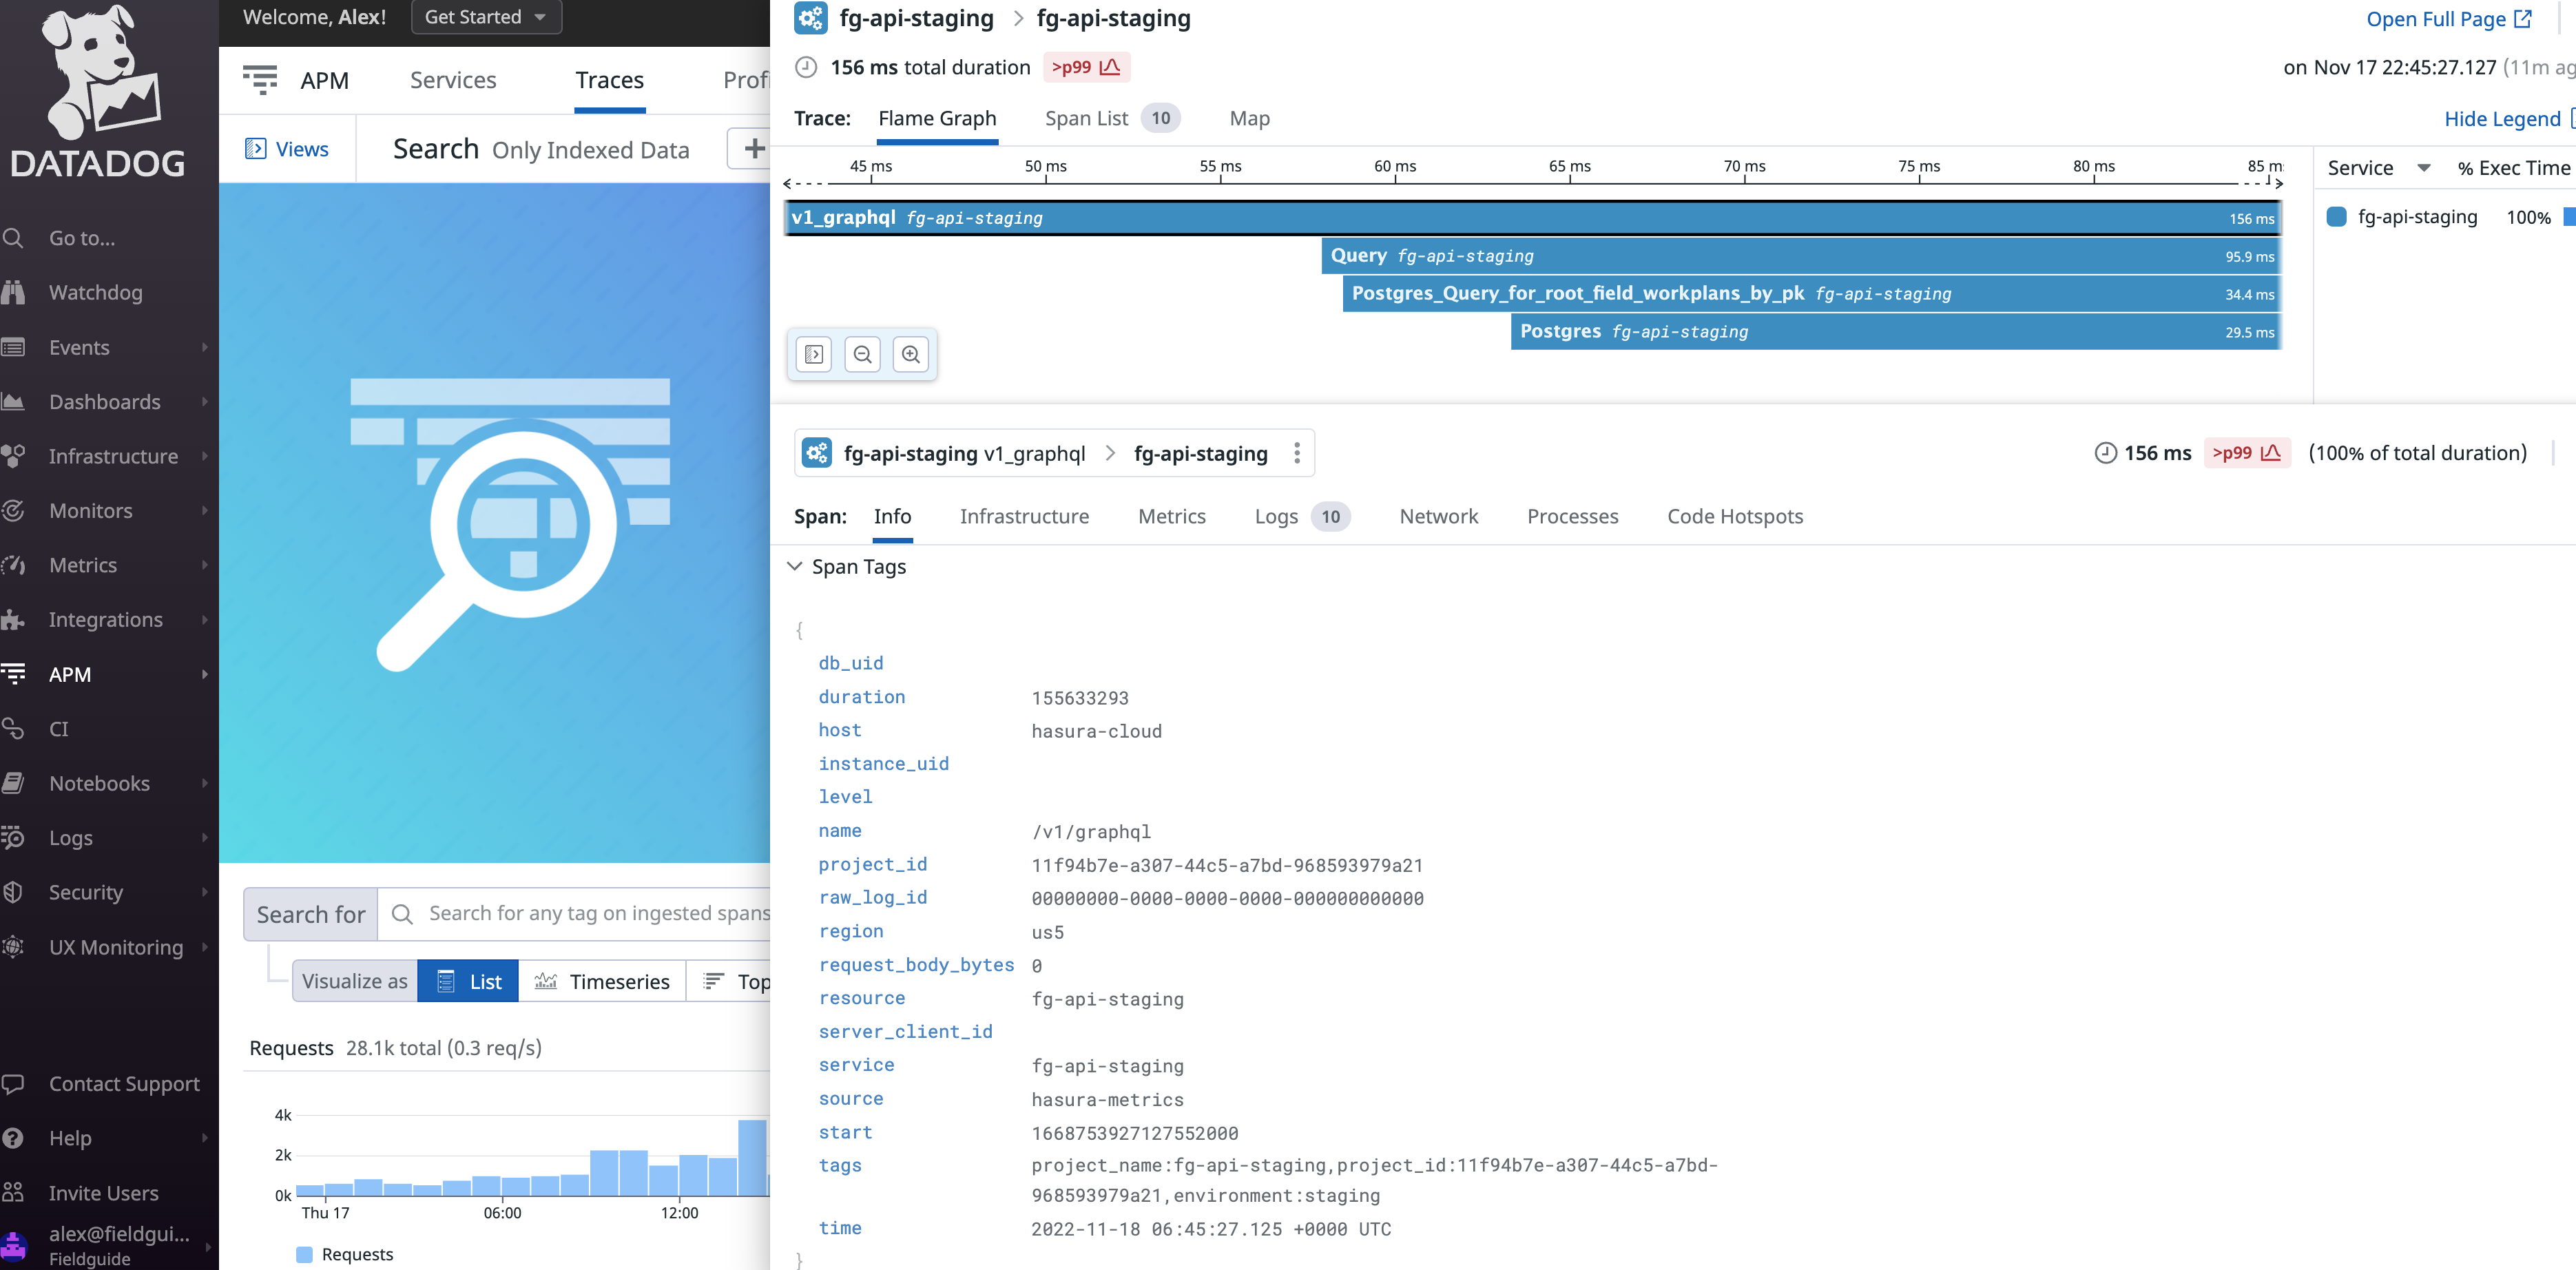Select the List visualization toggle
The width and height of the screenshot is (2576, 1270).
tap(467, 981)
